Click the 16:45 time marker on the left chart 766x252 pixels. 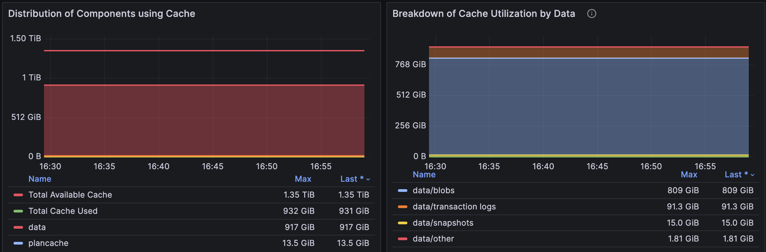[212, 167]
